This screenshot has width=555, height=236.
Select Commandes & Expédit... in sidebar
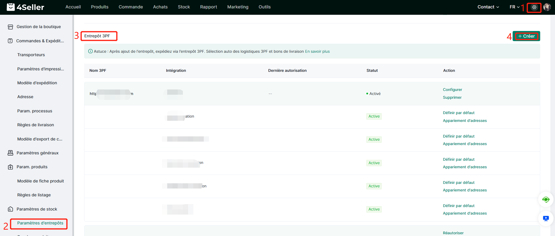click(x=40, y=41)
